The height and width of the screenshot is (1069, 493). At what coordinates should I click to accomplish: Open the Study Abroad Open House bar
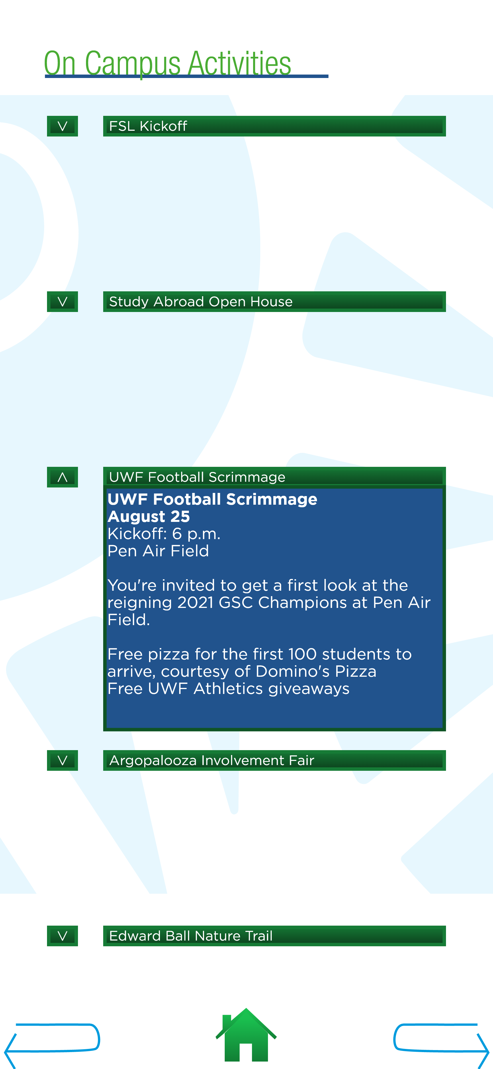click(274, 302)
